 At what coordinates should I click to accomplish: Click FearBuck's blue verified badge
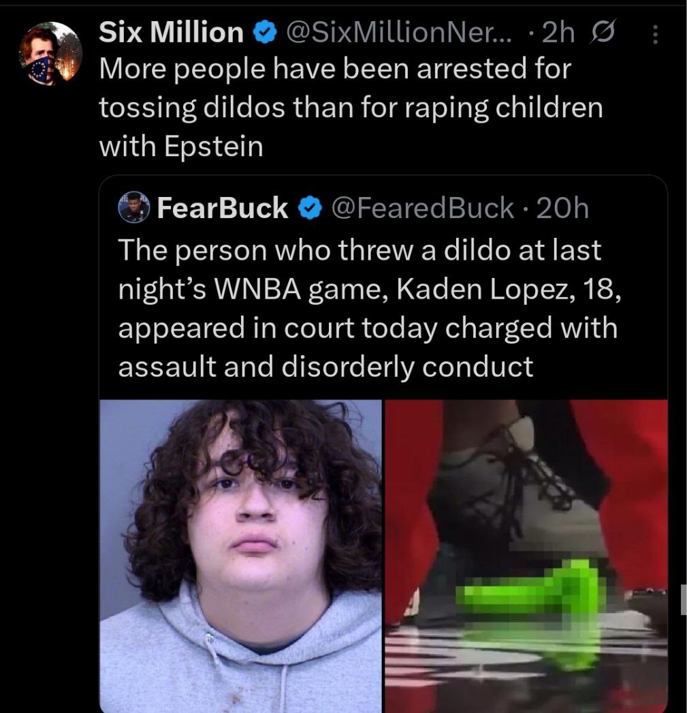(x=310, y=208)
